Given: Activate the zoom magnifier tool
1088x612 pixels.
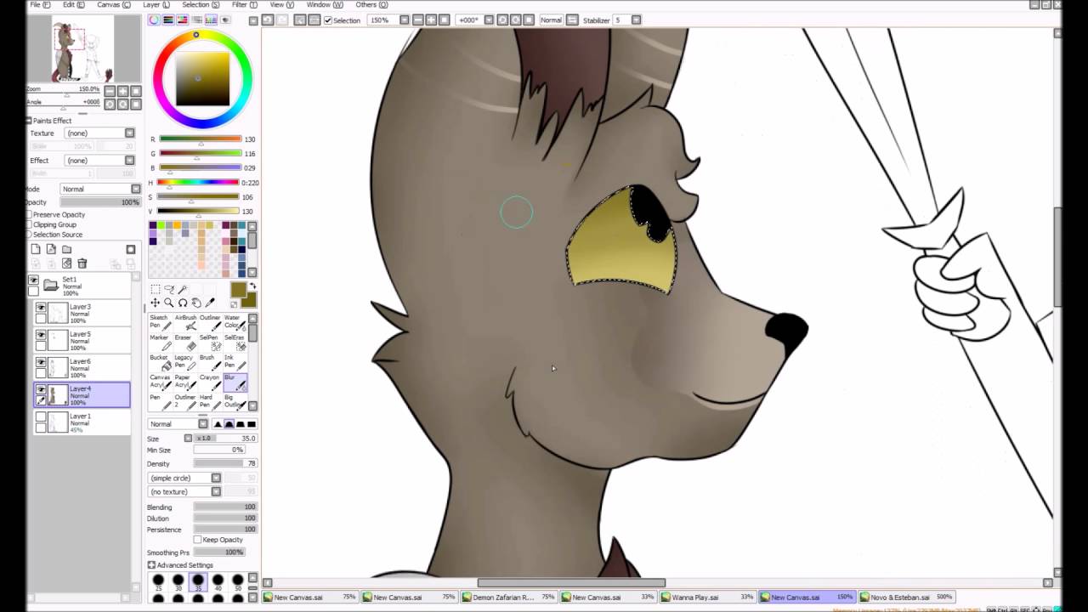Looking at the screenshot, I should pyautogui.click(x=168, y=303).
